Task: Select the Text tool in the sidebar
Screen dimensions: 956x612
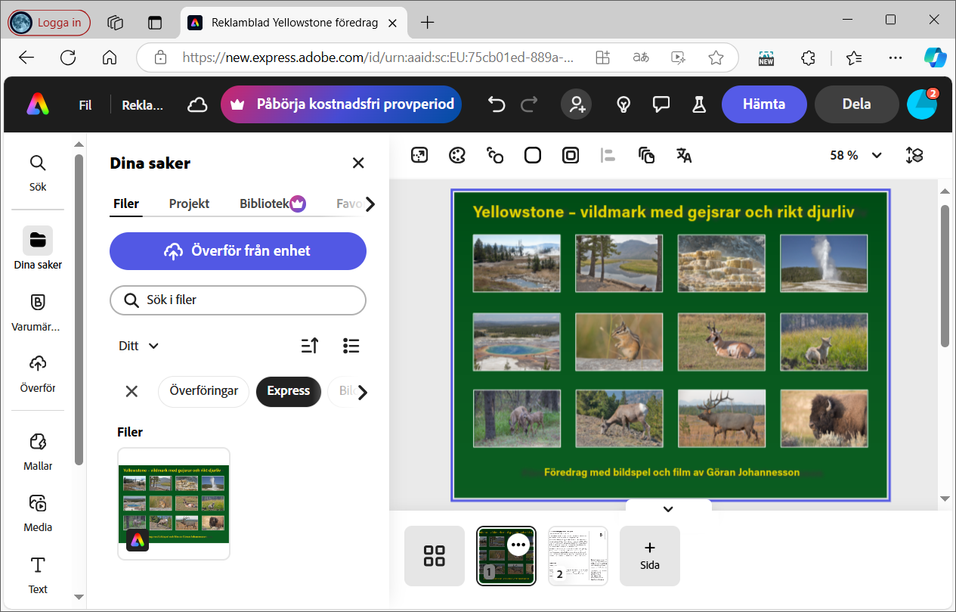Action: (x=38, y=575)
